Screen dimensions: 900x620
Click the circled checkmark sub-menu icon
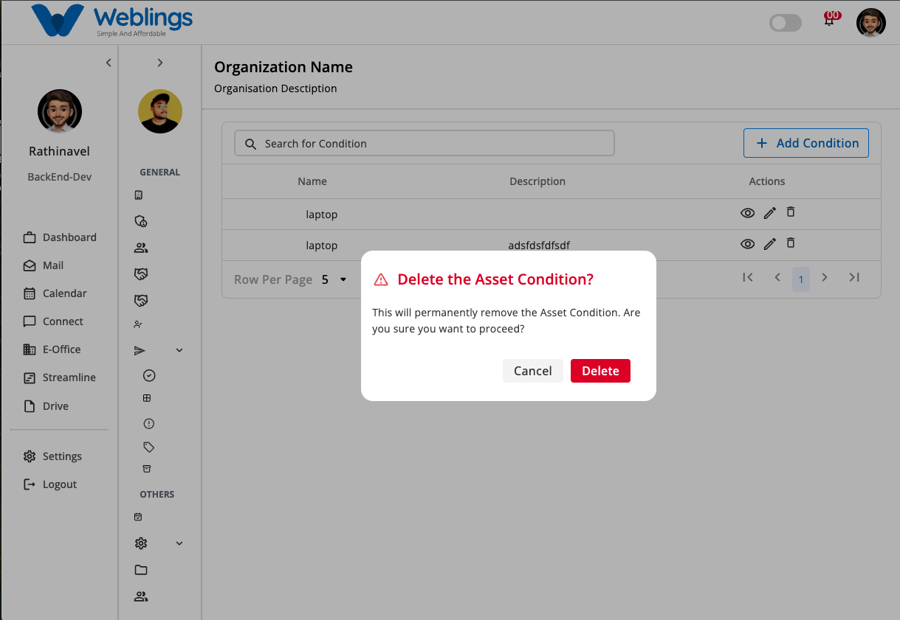149,376
